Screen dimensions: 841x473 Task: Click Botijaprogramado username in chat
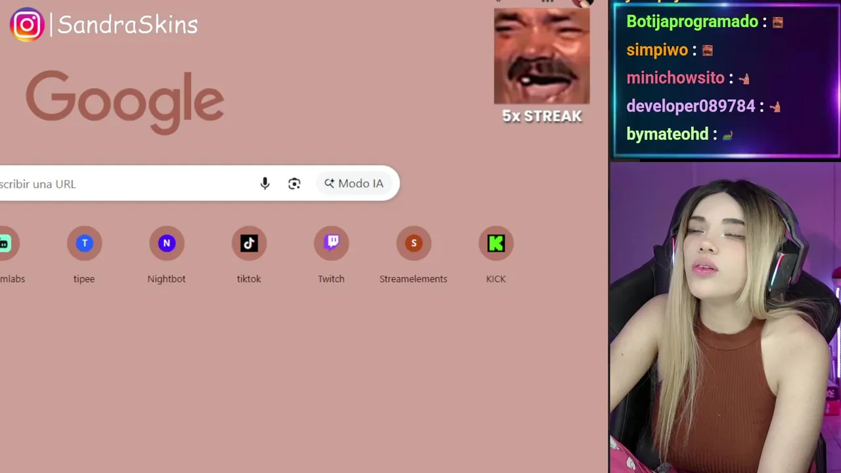tap(692, 22)
